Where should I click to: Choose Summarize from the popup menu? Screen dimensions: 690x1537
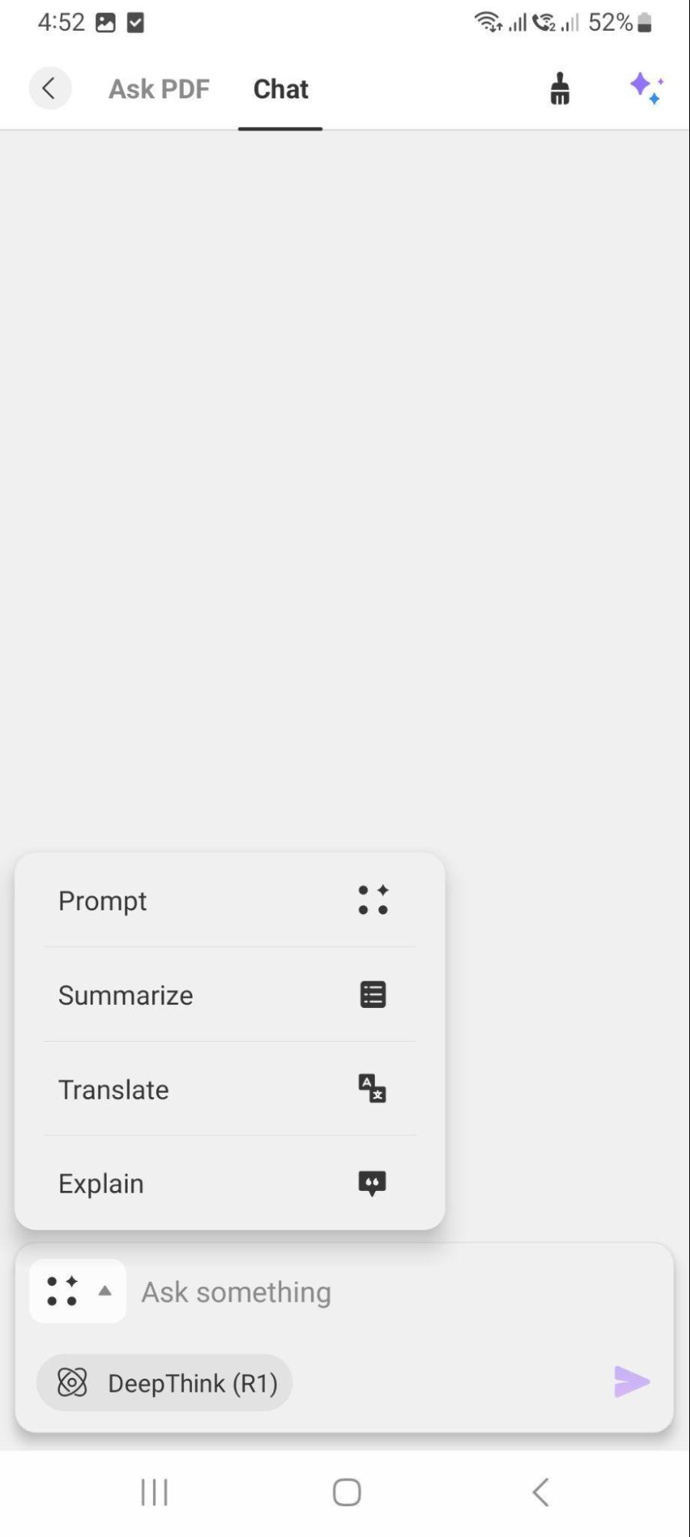[x=230, y=995]
